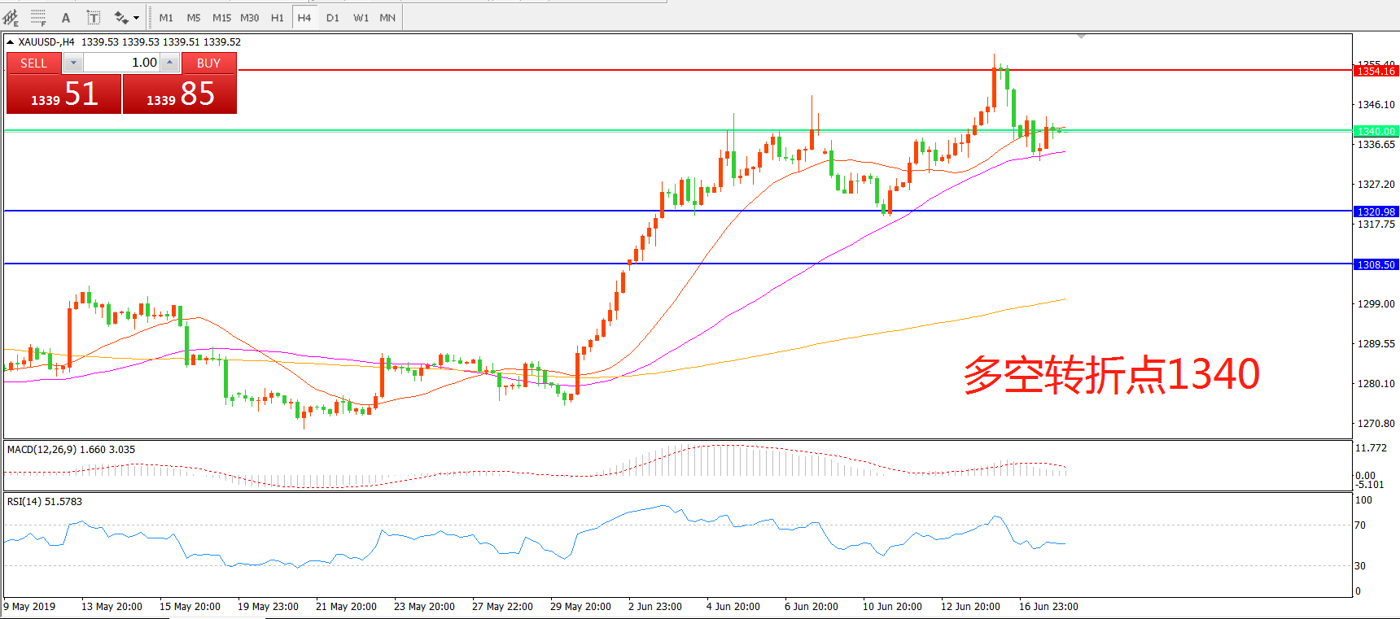Image resolution: width=1400 pixels, height=619 pixels.
Task: Decrease lot volume with down arrow
Action: coord(73,63)
